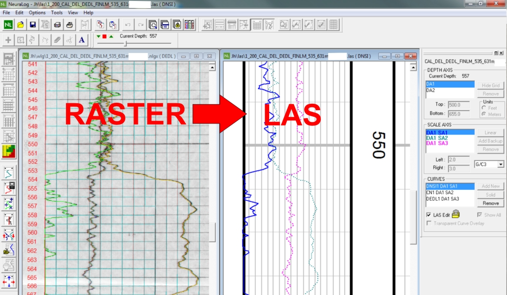Click the Top depth input field
Viewport: 507px width, 295px height.
point(459,105)
